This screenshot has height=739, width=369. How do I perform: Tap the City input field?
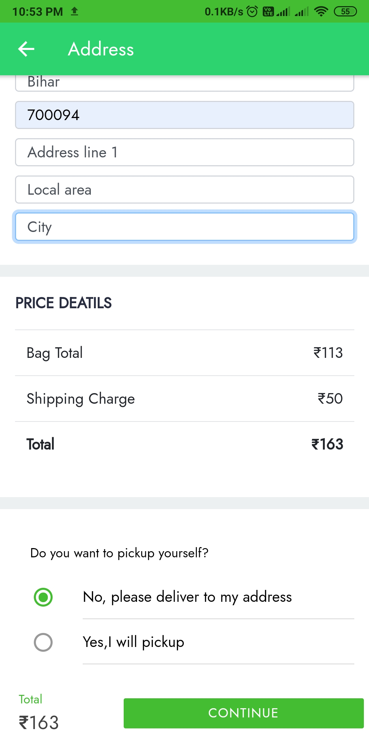click(x=184, y=227)
